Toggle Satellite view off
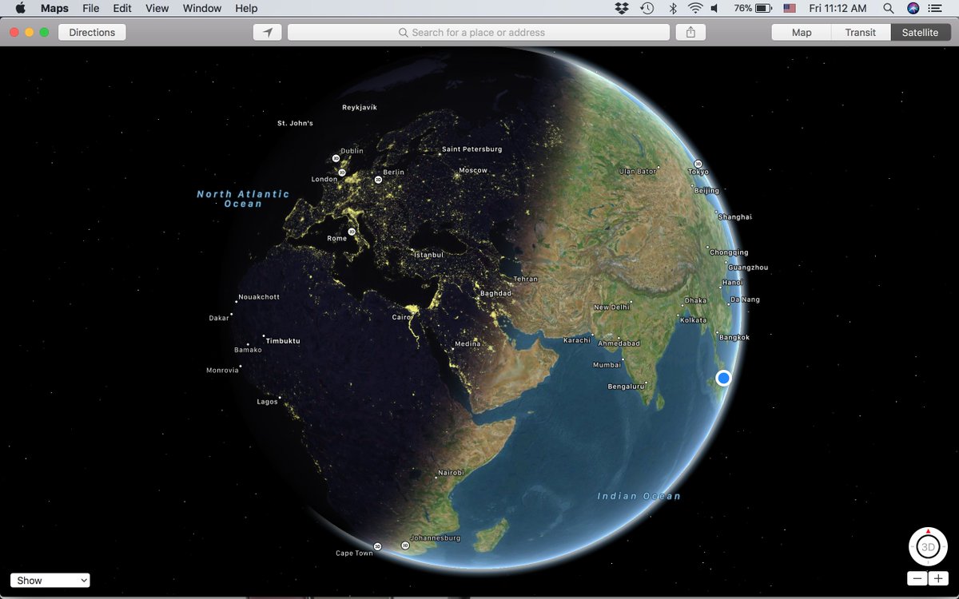959x599 pixels. click(920, 32)
